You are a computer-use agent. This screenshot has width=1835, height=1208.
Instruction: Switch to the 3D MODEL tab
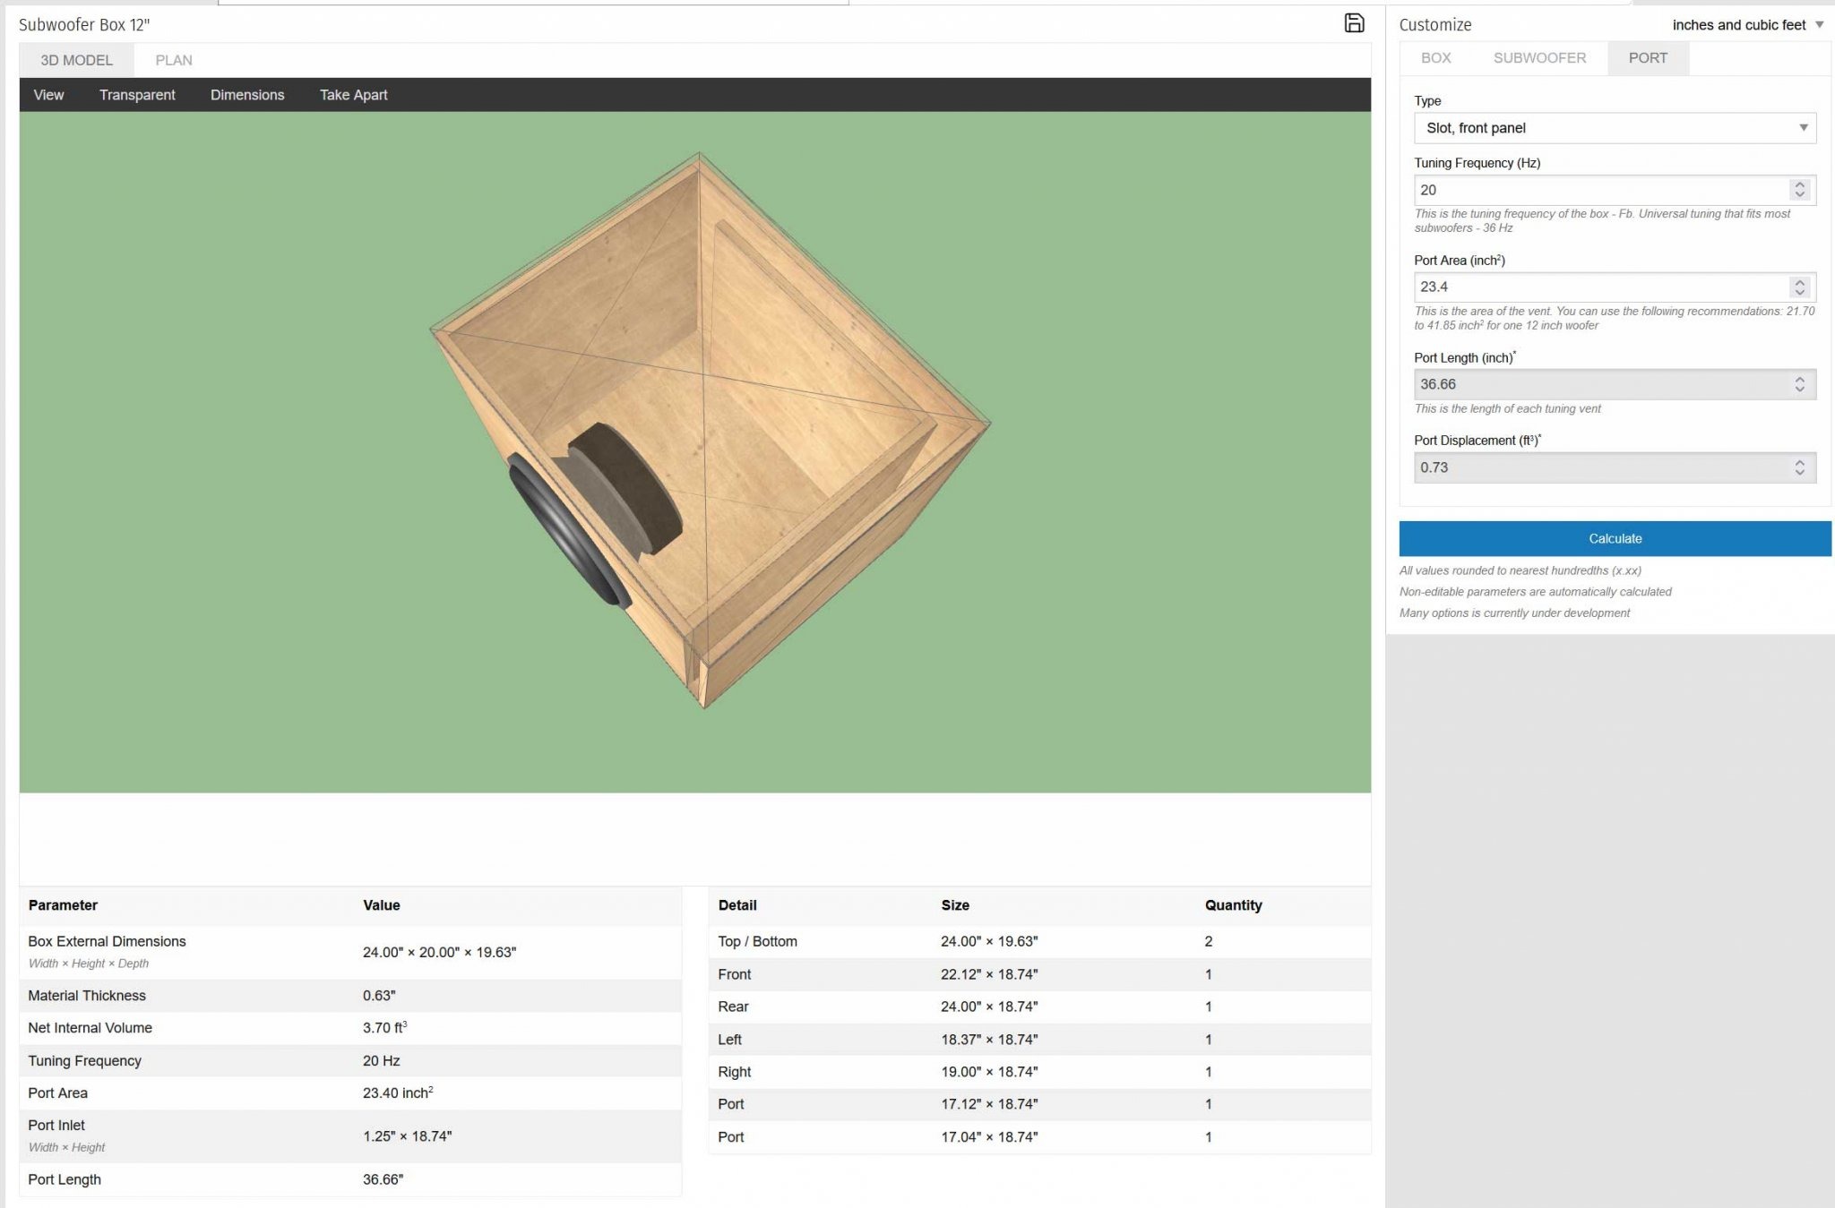76,60
